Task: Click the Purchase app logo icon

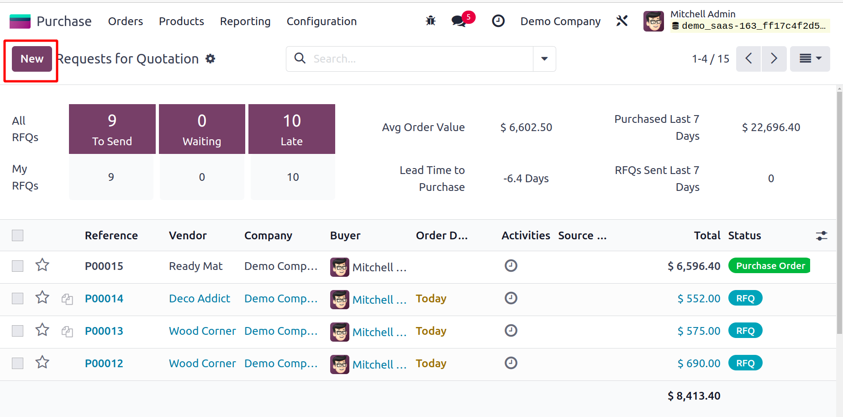Action: tap(20, 21)
